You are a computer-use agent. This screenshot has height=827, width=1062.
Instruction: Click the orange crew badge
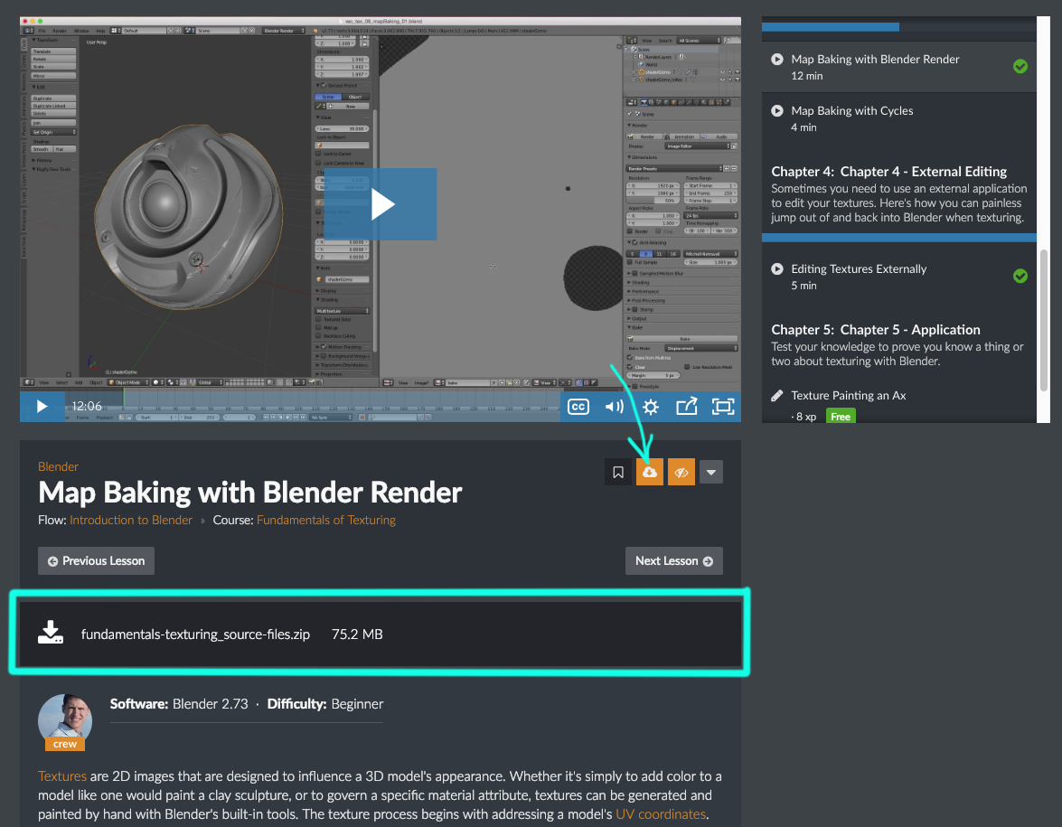coord(65,744)
